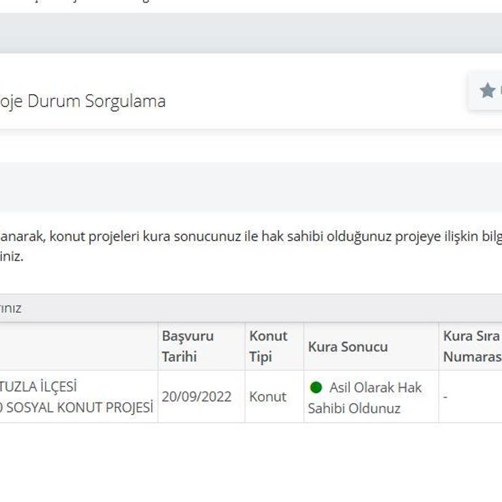Click the 'SOSYAL KONUT PROJESİ' text line
The height and width of the screenshot is (502, 502).
coord(79,408)
